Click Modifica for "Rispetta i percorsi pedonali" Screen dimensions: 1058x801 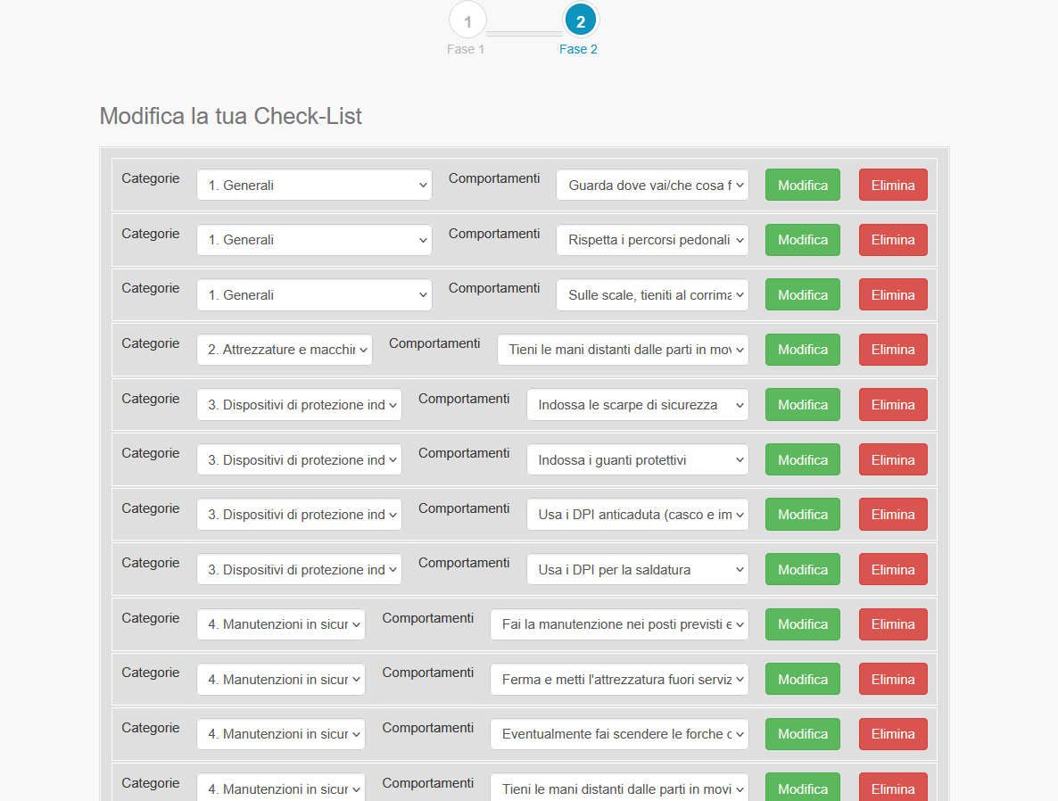coord(802,240)
